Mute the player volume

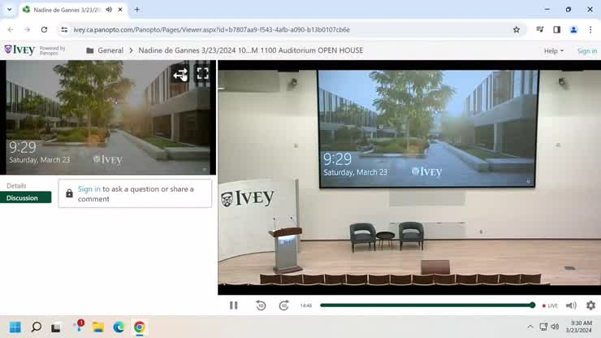coord(571,305)
